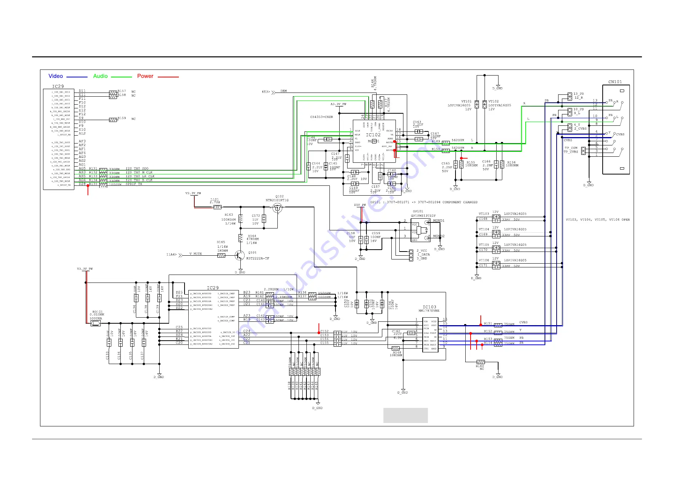
Task: Click the C163 capacitor label
Action: click(417, 122)
